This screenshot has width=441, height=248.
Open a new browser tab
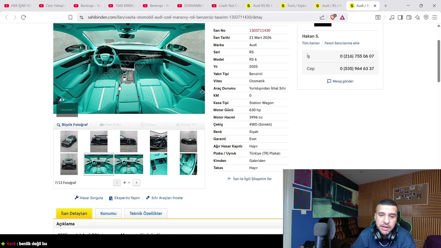(386, 6)
